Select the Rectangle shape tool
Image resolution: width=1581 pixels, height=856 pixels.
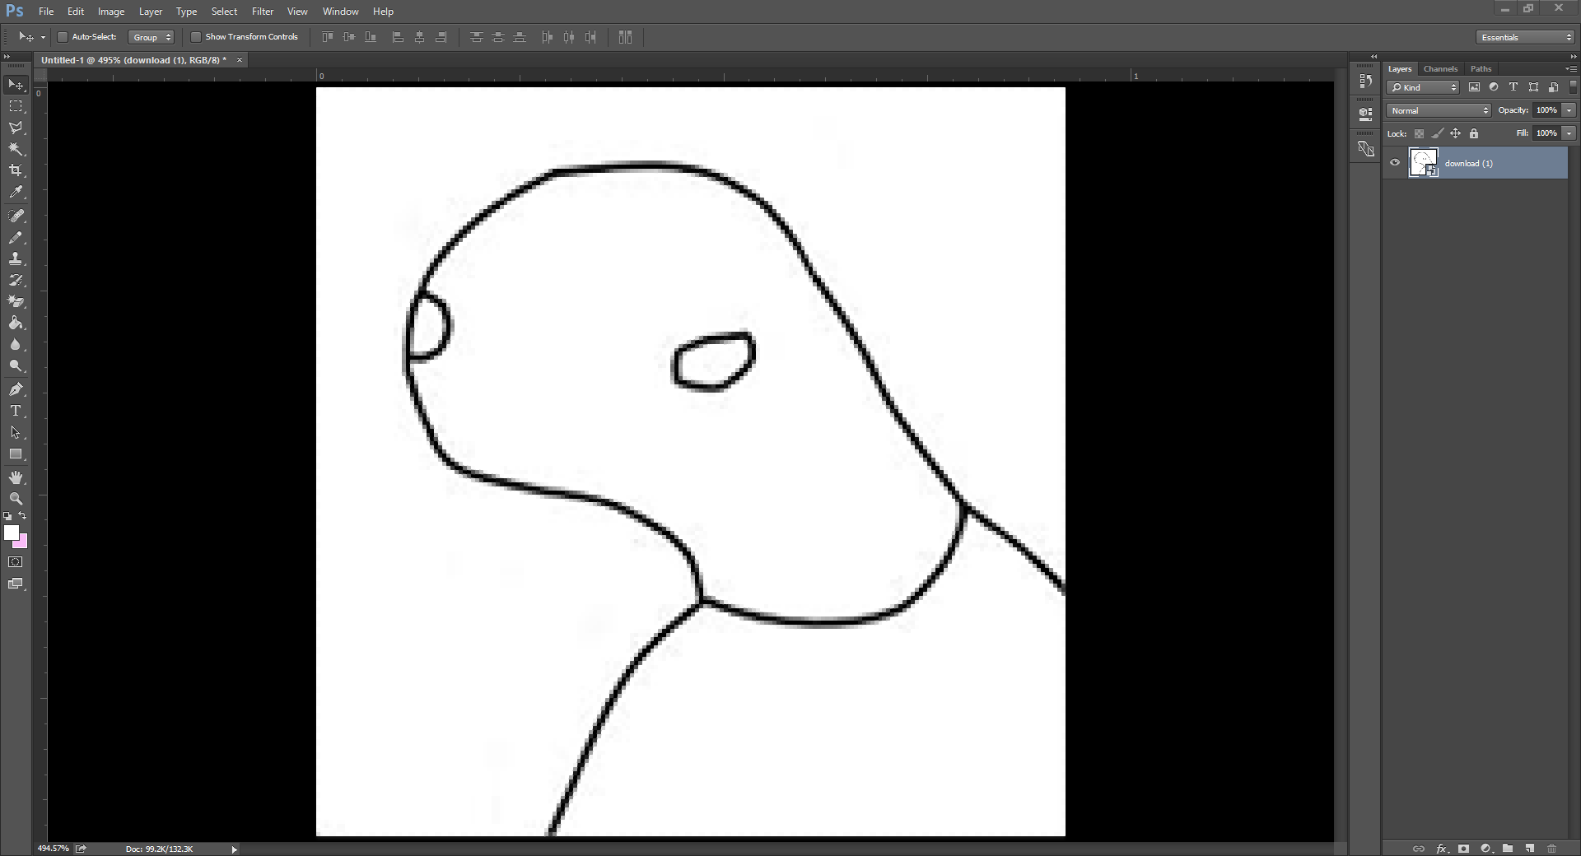[16, 454]
